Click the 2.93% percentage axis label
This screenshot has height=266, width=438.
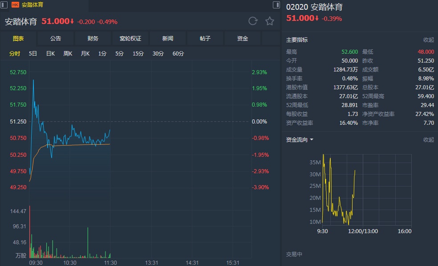259,72
